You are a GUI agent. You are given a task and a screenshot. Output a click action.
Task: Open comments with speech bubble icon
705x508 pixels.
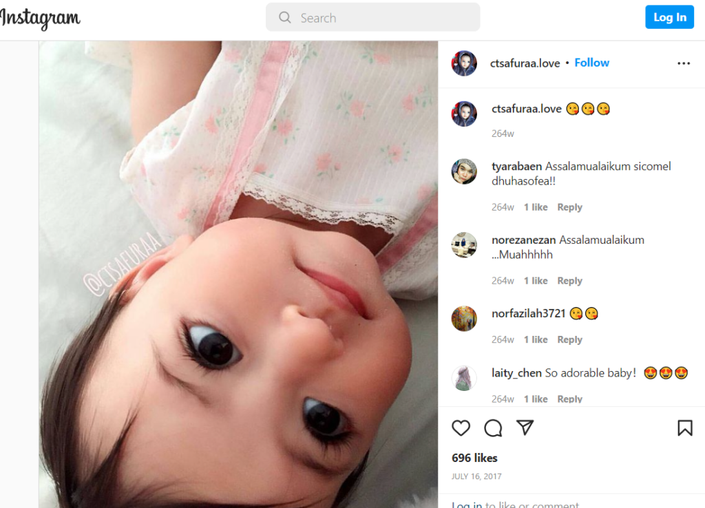493,428
